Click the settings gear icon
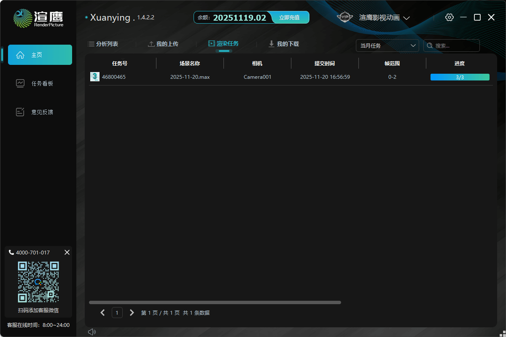Image resolution: width=506 pixels, height=337 pixels. (x=449, y=17)
